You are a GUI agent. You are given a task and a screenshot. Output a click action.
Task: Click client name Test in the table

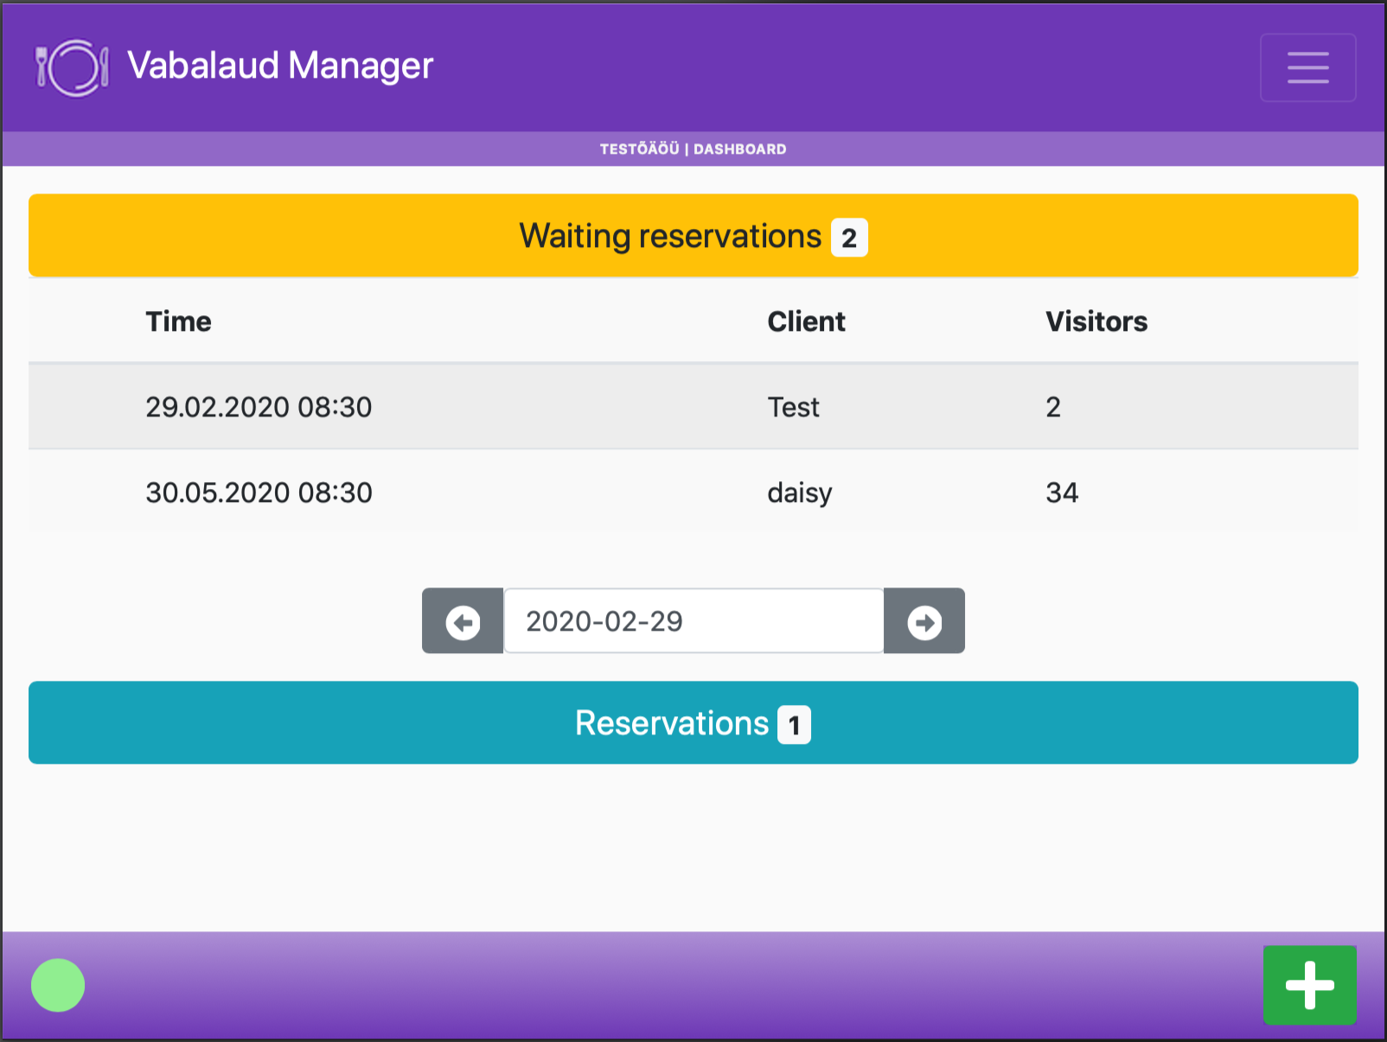[x=793, y=407]
